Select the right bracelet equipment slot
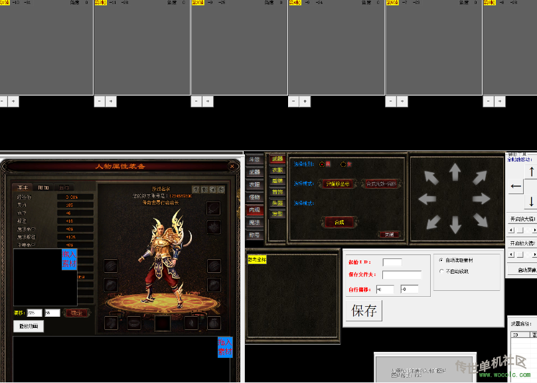The image size is (537, 383). pyautogui.click(x=214, y=266)
